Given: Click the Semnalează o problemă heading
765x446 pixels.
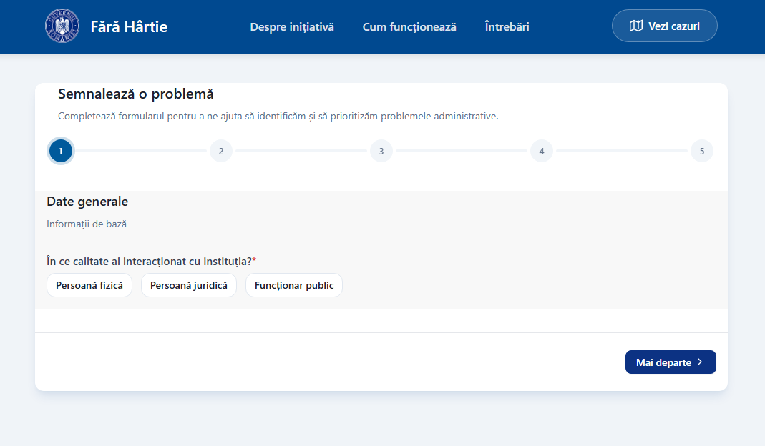Looking at the screenshot, I should [x=136, y=93].
